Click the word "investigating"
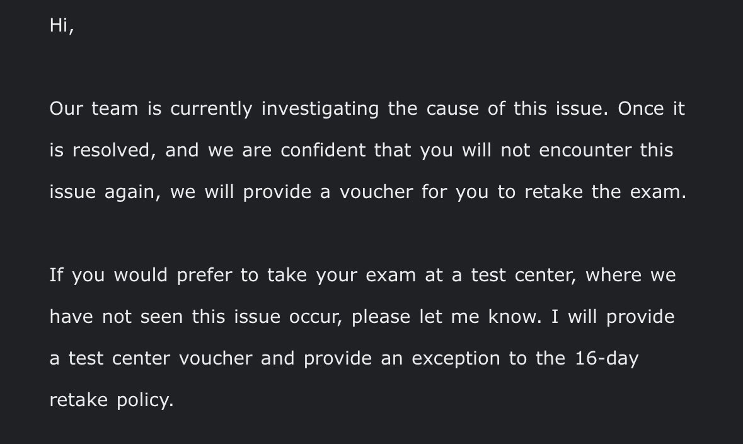The height and width of the screenshot is (444, 743). click(320, 108)
